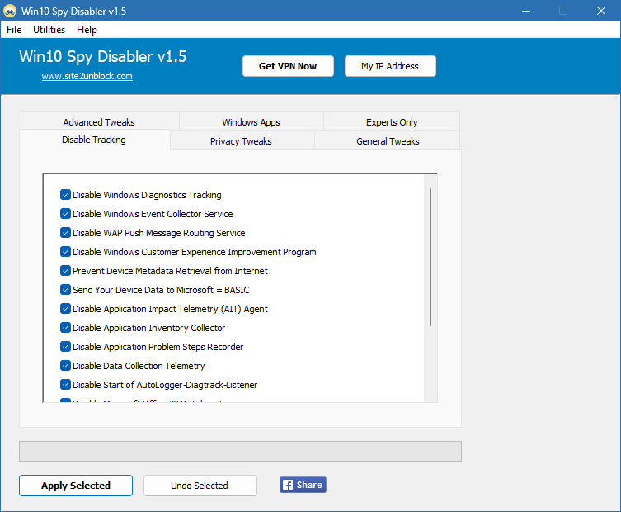This screenshot has width=621, height=512.
Task: Close the Win10 Spy Disabler window
Action: (x=601, y=11)
